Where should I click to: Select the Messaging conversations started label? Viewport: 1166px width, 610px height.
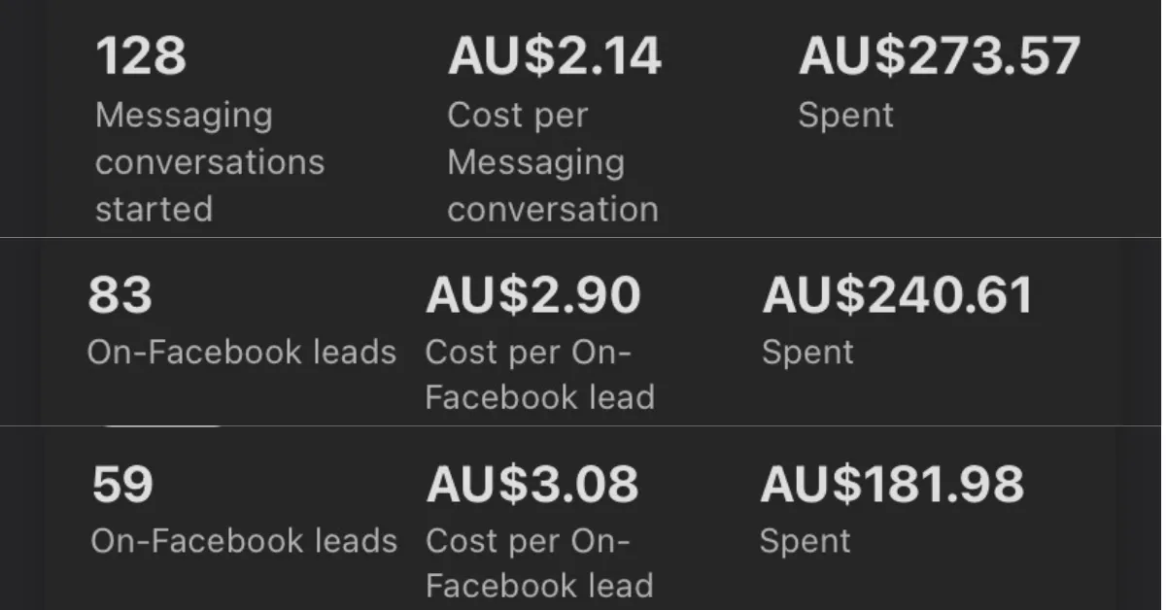(209, 161)
